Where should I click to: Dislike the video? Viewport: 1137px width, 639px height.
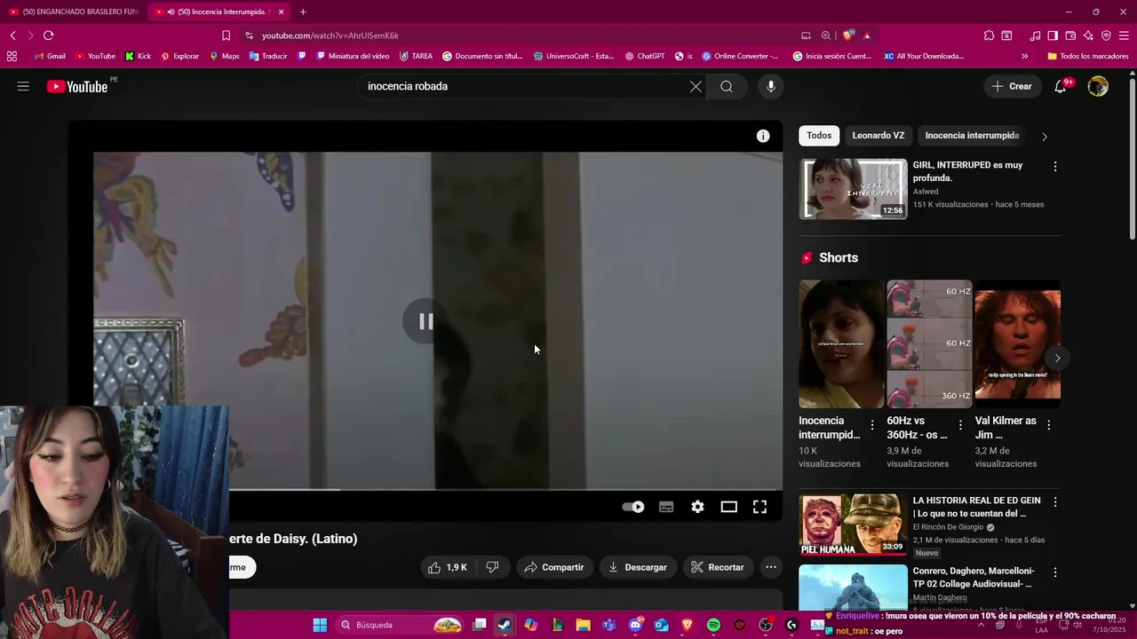click(493, 567)
